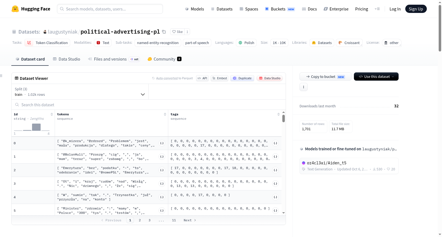Image resolution: width=442 pixels, height=237 pixels.
Task: Expand tokens cell for row 1
Action: [162, 157]
